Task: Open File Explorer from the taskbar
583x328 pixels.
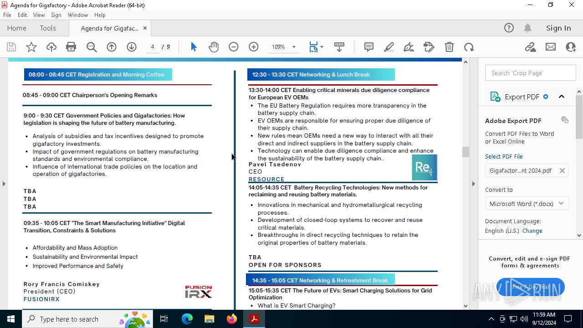Action: [x=210, y=319]
